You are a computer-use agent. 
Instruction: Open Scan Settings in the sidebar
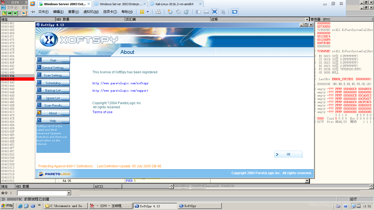(x=53, y=75)
